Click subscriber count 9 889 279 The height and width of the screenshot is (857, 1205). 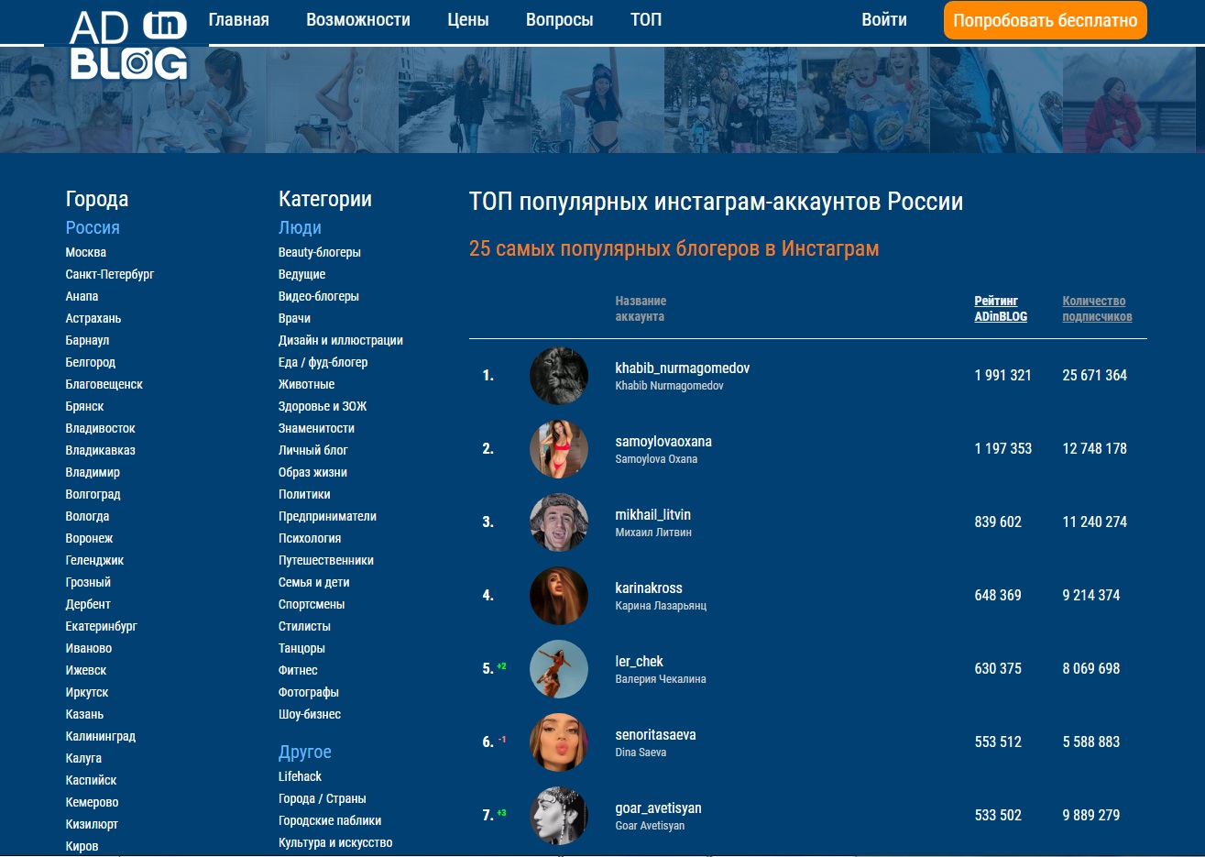coord(1091,815)
